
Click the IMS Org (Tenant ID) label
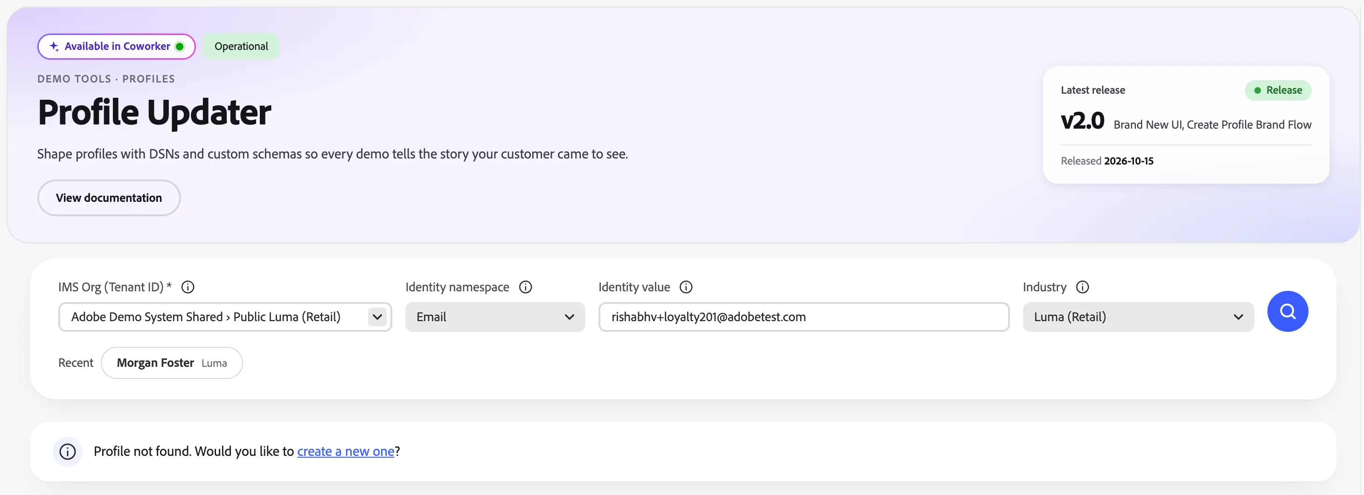(115, 287)
